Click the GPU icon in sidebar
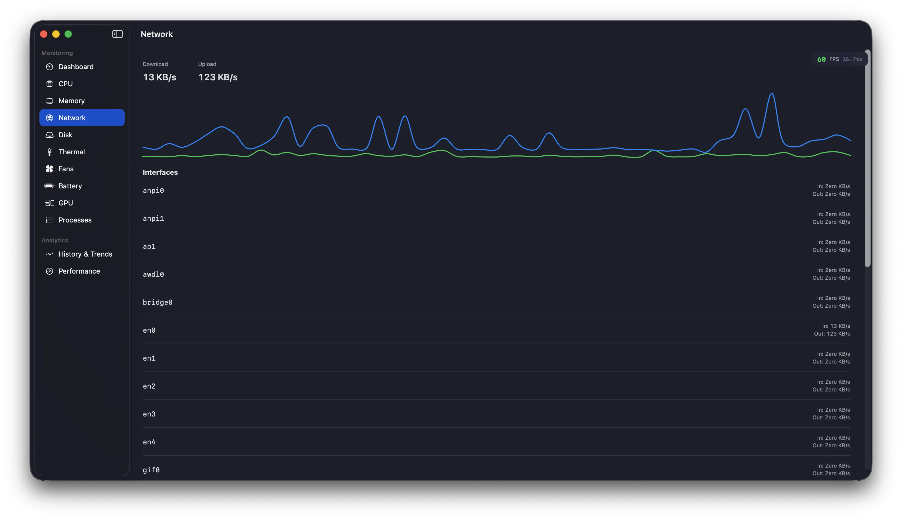Screen dimensions: 902x520 (x=49, y=203)
